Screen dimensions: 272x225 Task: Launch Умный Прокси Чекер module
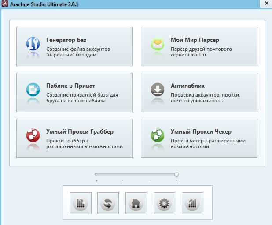point(199,138)
